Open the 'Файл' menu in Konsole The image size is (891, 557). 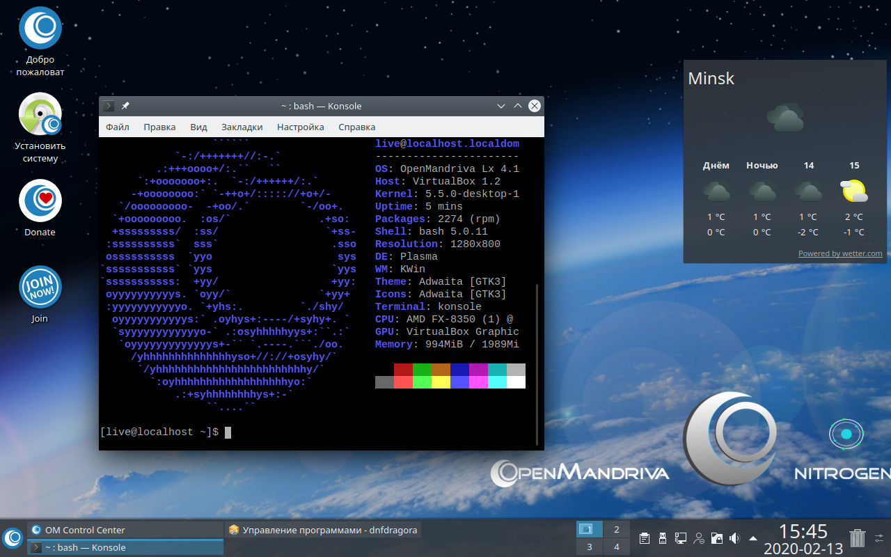[118, 127]
